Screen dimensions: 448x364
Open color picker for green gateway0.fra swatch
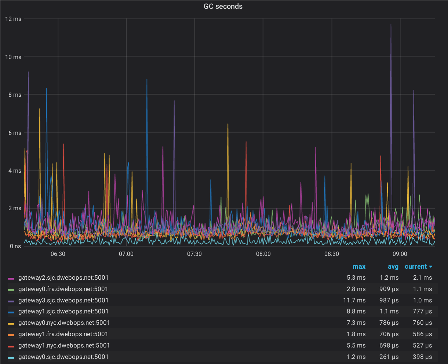point(11,290)
